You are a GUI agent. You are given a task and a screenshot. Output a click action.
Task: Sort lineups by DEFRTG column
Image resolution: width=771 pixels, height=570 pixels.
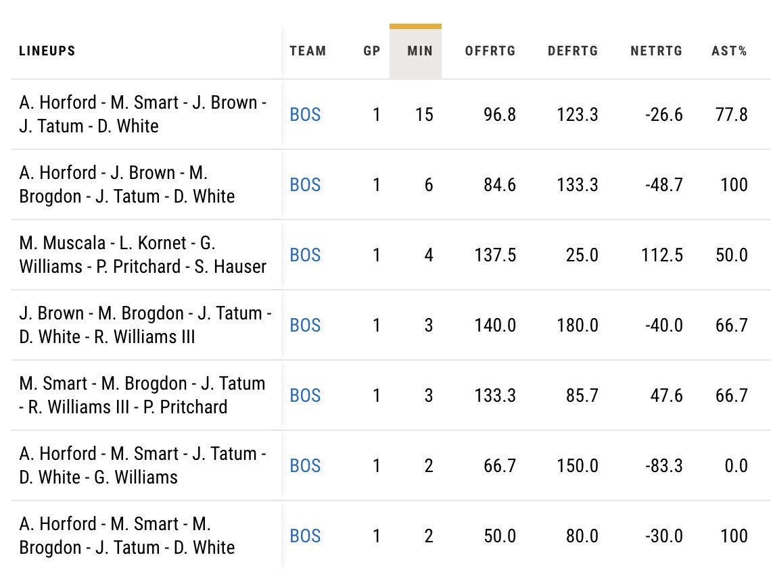click(x=573, y=51)
